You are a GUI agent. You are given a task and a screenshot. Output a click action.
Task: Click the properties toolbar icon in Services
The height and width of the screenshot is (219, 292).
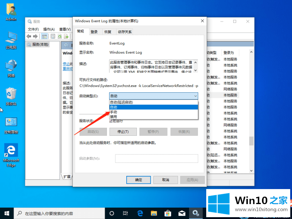pyautogui.click(x=53, y=36)
